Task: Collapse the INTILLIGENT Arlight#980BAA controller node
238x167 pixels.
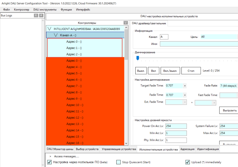Action: 49,29
